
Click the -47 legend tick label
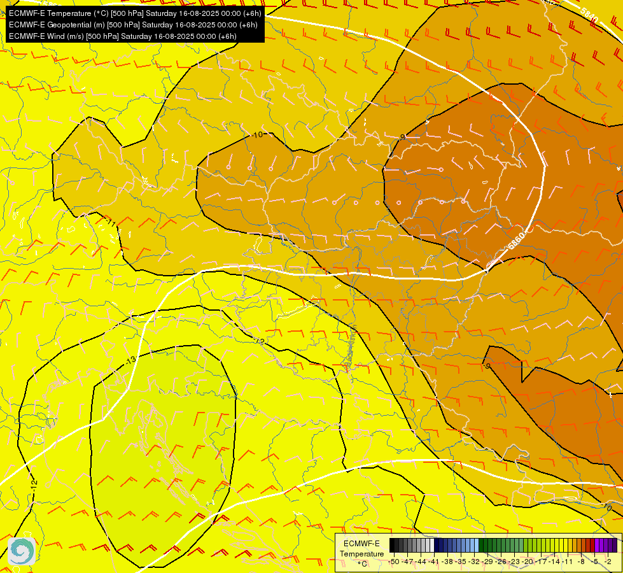pyautogui.click(x=407, y=562)
